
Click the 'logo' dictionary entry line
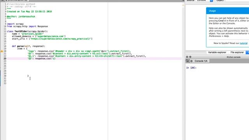79,51
